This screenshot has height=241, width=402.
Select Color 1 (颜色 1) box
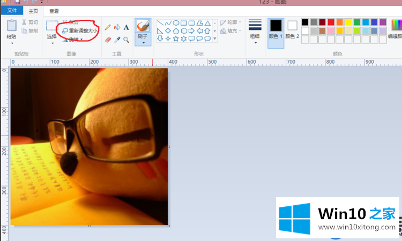pyautogui.click(x=276, y=33)
